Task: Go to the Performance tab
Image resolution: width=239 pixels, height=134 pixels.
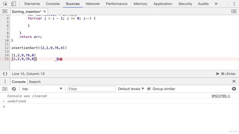Action: [117, 4]
